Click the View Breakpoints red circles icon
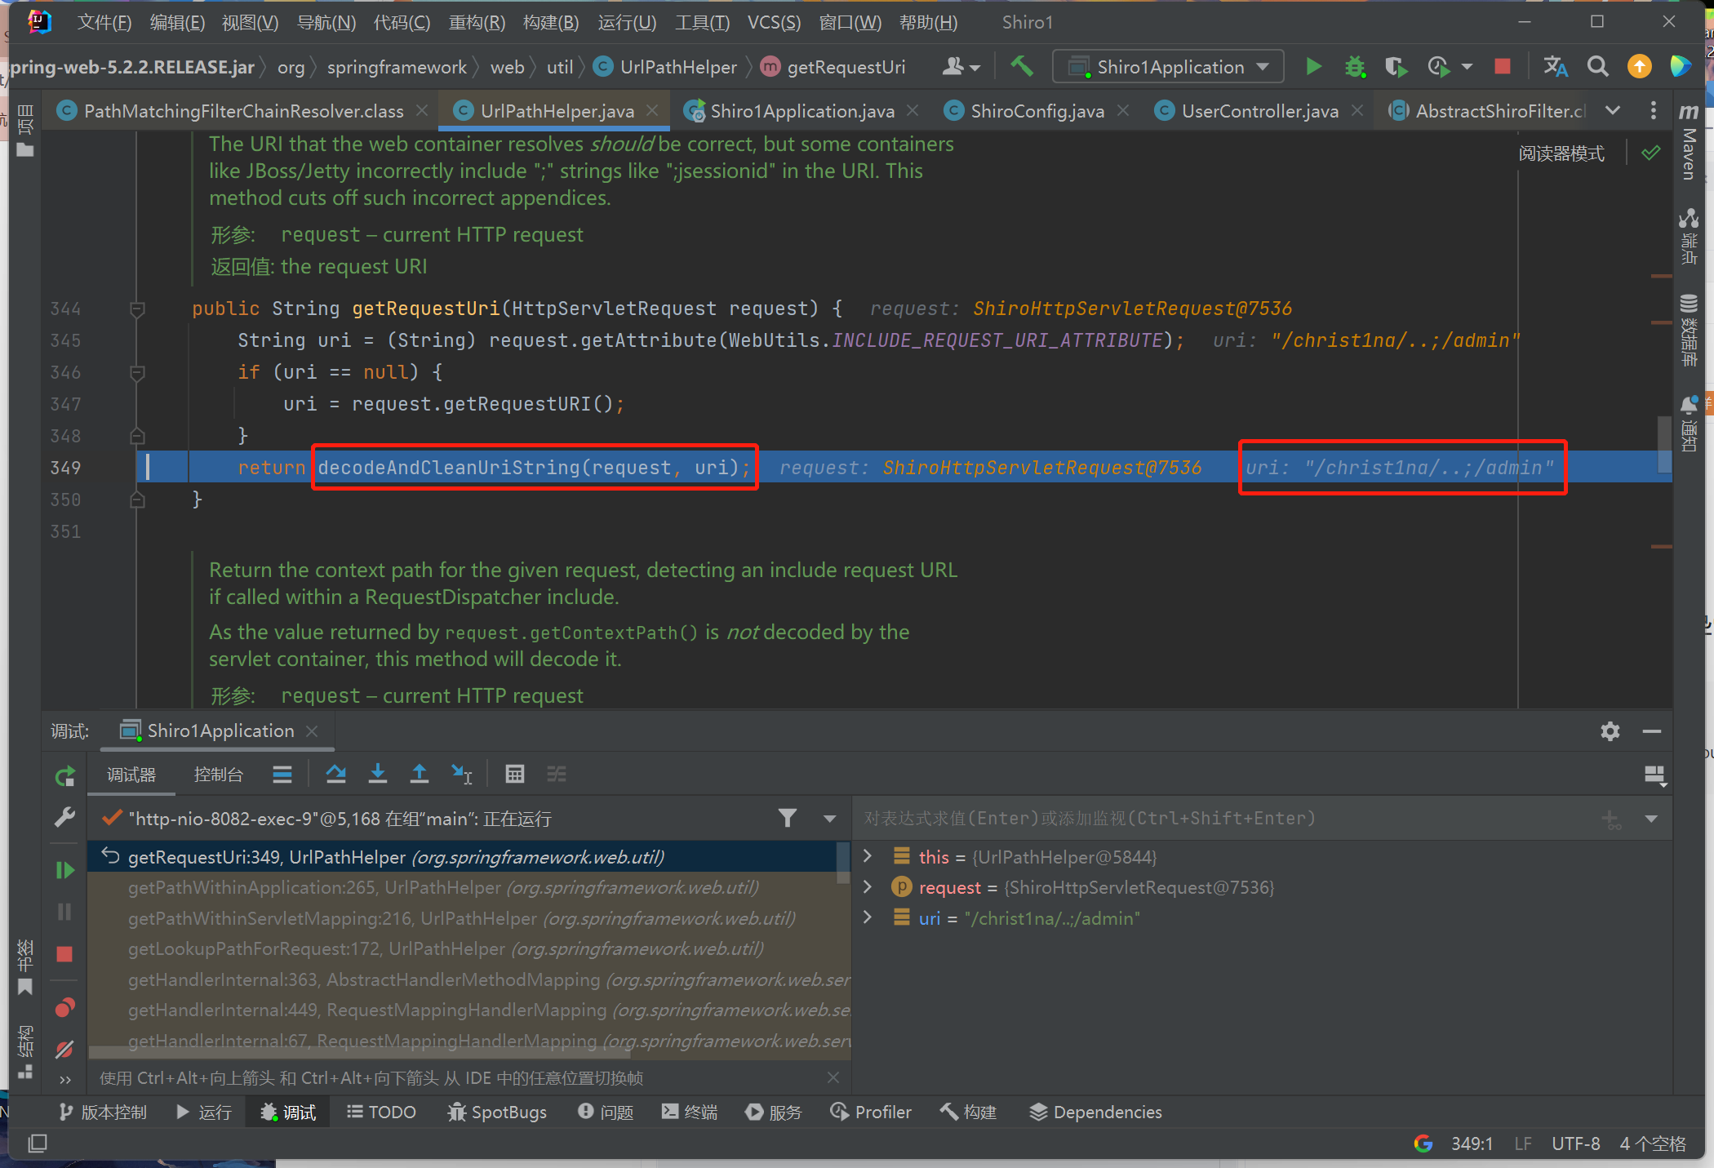 point(64,1008)
